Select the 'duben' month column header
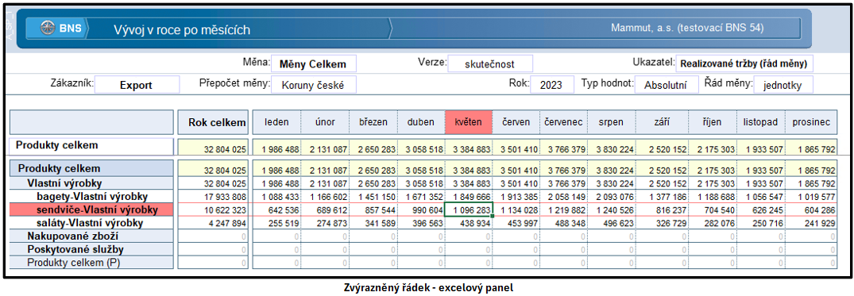The height and width of the screenshot is (296, 854). point(421,122)
